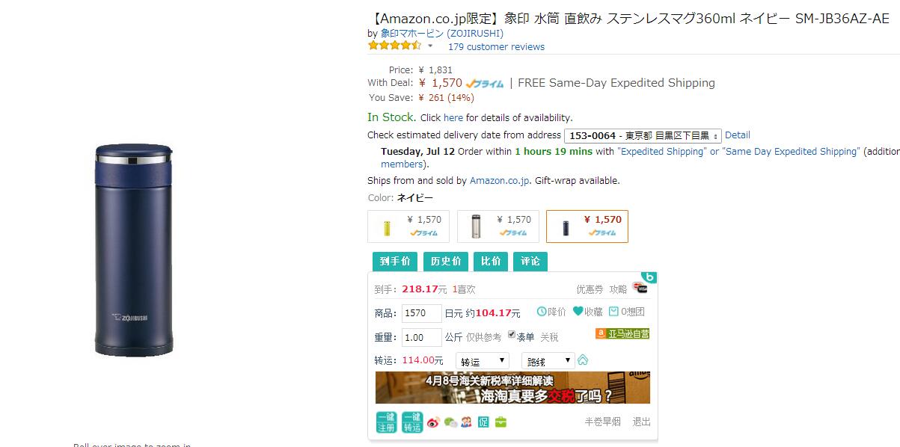Viewport: 900px width, 447px height.
Task: Open the 179 customer reviews link
Action: pyautogui.click(x=496, y=46)
